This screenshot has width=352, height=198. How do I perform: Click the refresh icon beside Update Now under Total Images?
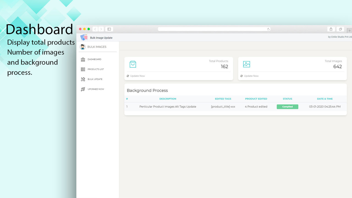click(x=241, y=76)
